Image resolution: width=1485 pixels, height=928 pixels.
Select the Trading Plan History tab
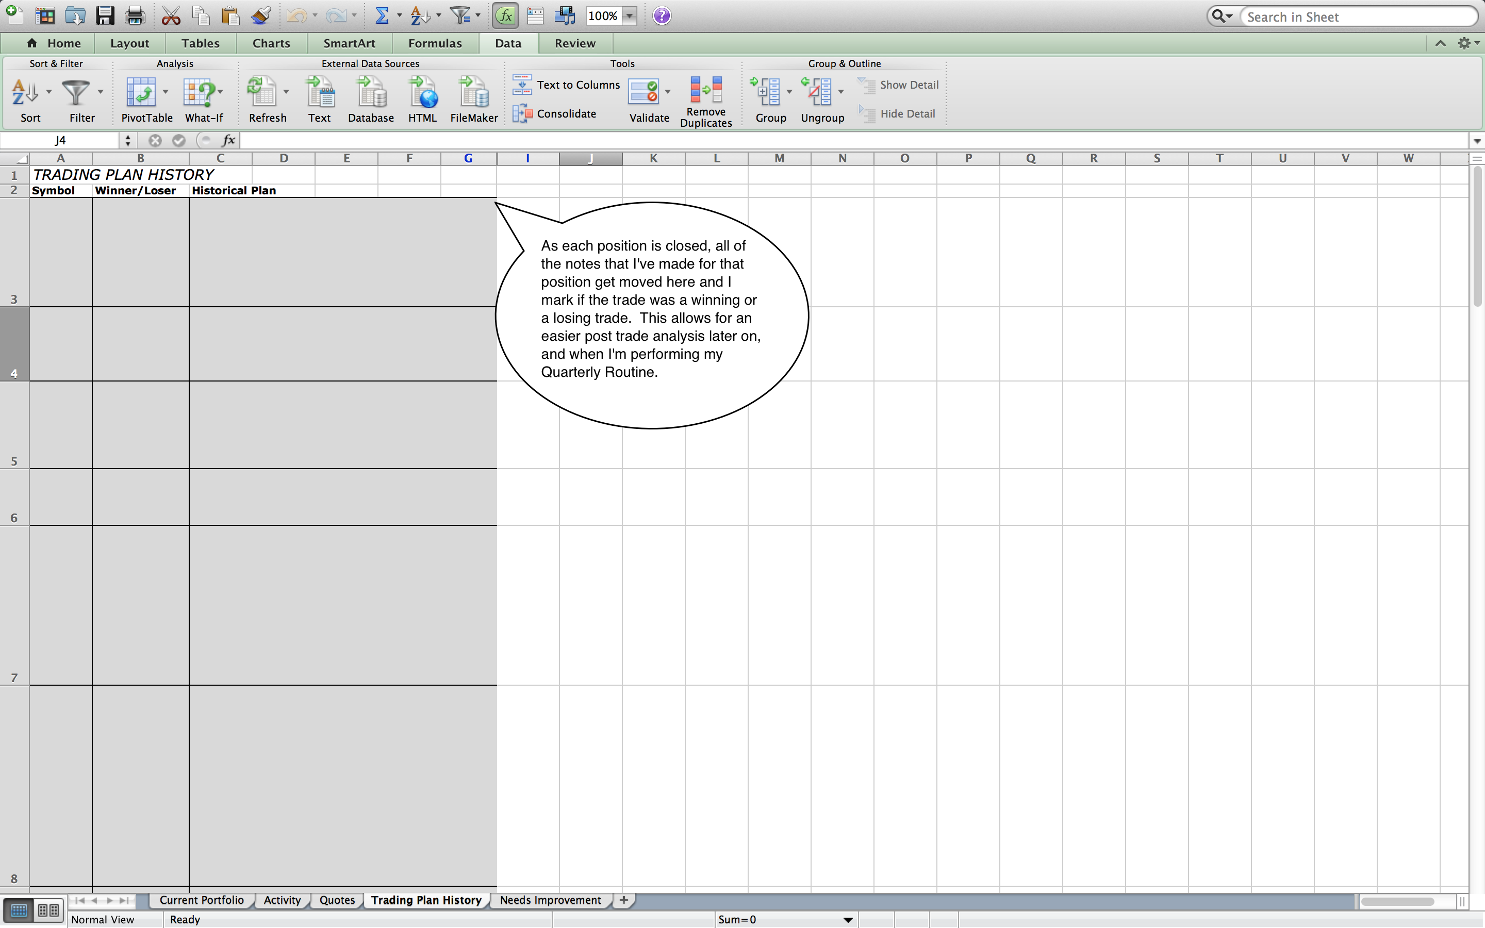click(x=425, y=899)
